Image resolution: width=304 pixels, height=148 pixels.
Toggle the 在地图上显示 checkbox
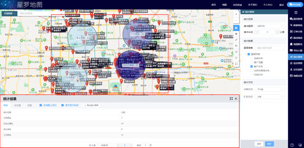(41, 105)
